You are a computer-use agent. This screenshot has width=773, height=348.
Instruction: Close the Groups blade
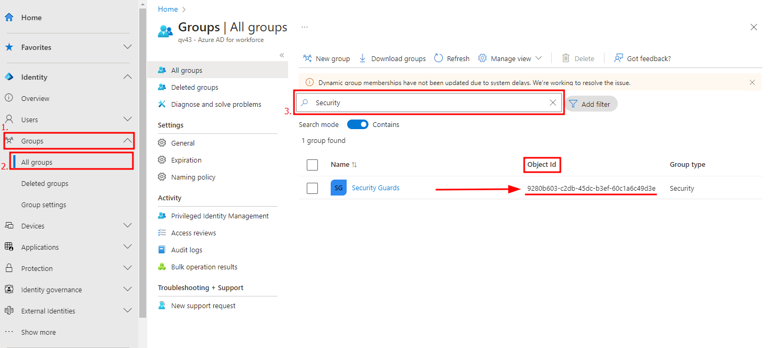tap(753, 27)
